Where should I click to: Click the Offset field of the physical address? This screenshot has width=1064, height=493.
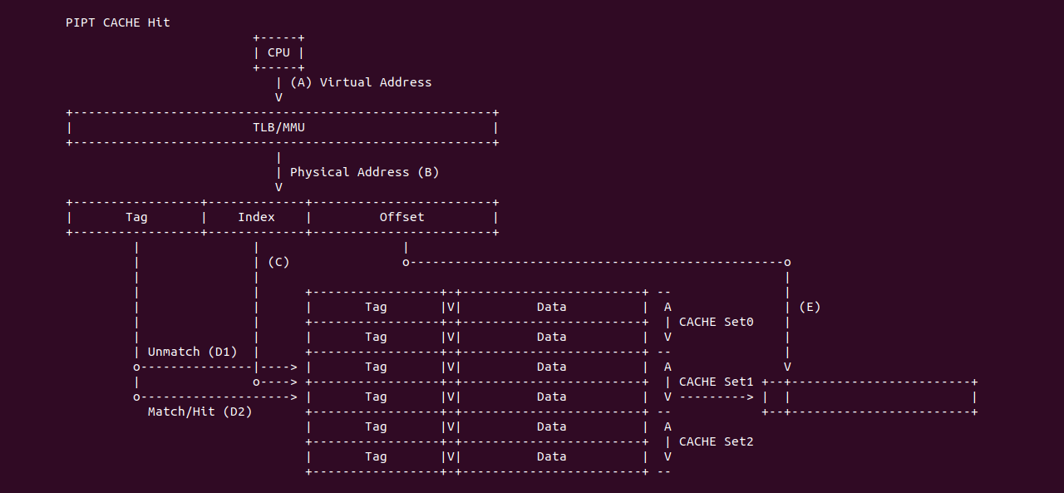pos(401,217)
